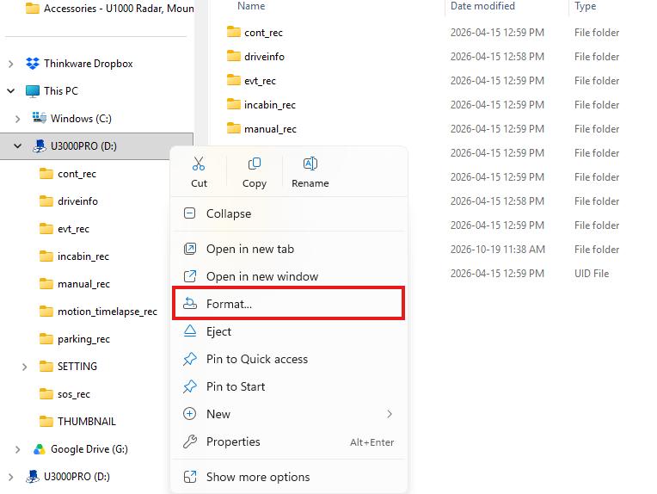The height and width of the screenshot is (494, 657).
Task: Choose Pin to Quick access
Action: 289,359
